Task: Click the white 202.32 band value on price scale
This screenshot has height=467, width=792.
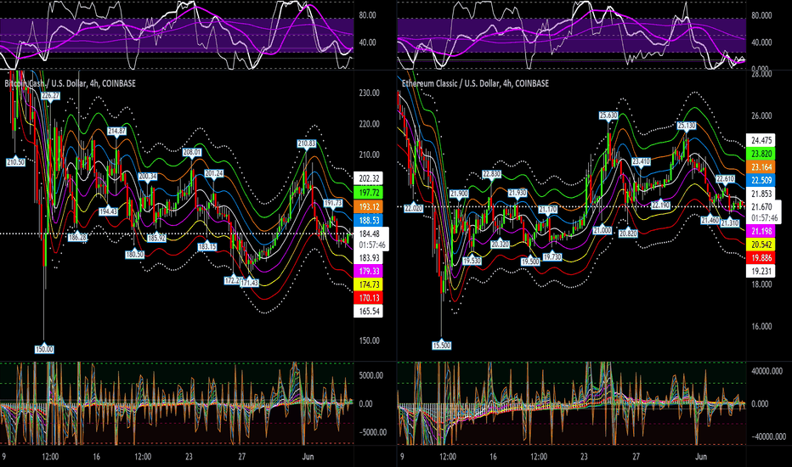Action: 369,178
